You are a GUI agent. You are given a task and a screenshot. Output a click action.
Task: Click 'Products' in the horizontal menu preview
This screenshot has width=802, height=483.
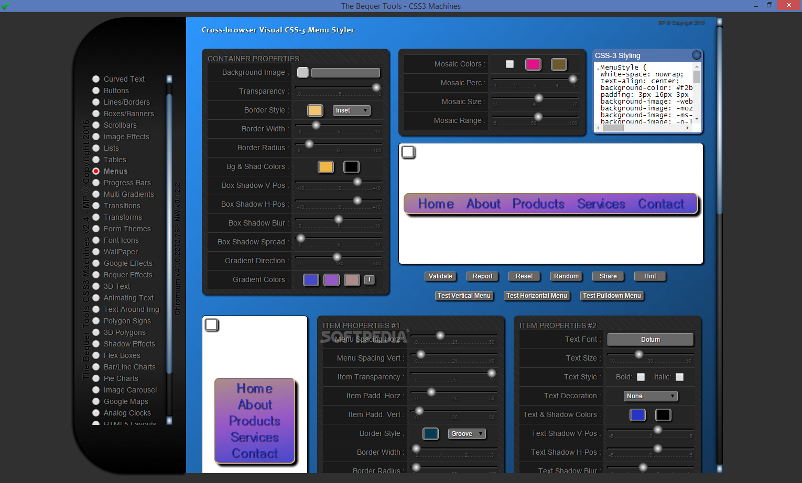coord(538,204)
